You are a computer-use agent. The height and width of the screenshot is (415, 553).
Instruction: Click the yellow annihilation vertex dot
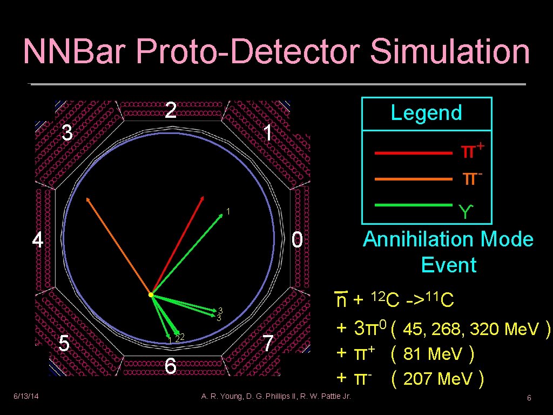pyautogui.click(x=151, y=294)
